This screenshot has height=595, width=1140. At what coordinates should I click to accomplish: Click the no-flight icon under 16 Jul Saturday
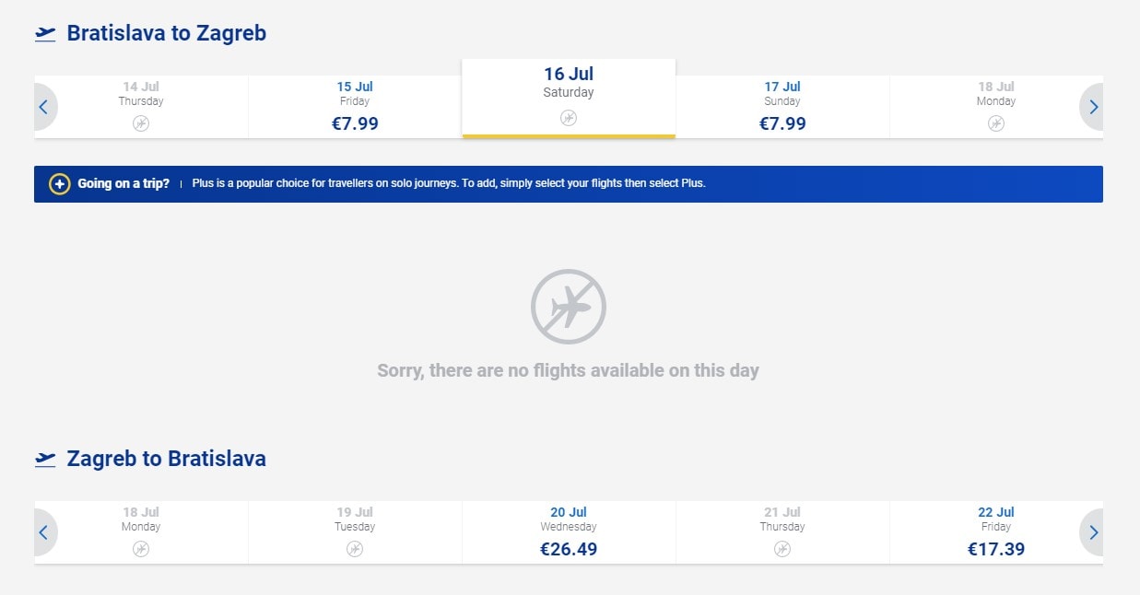coord(569,117)
